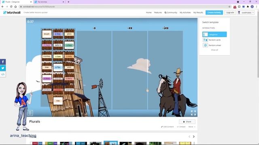Screen dimensions: 259x145
Task: Close the Plurals - Categorize tab
Action: pyautogui.click(x=31, y=2)
